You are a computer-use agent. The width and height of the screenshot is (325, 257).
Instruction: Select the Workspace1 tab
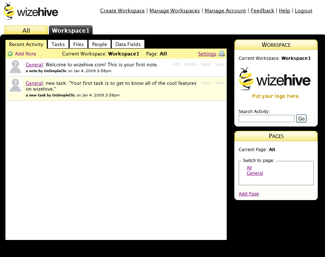(x=71, y=30)
